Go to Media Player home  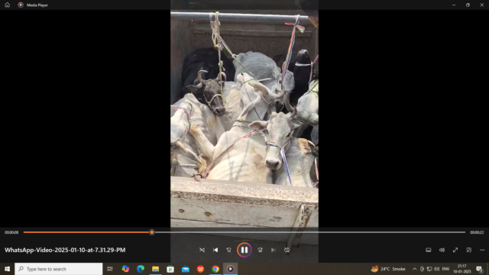click(x=7, y=5)
